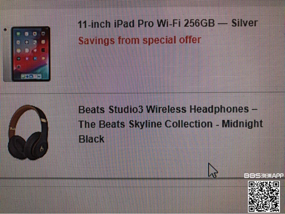Open the Beats Studio3 Wireless Headphones title line
This screenshot has height=214, width=285.
(x=168, y=109)
